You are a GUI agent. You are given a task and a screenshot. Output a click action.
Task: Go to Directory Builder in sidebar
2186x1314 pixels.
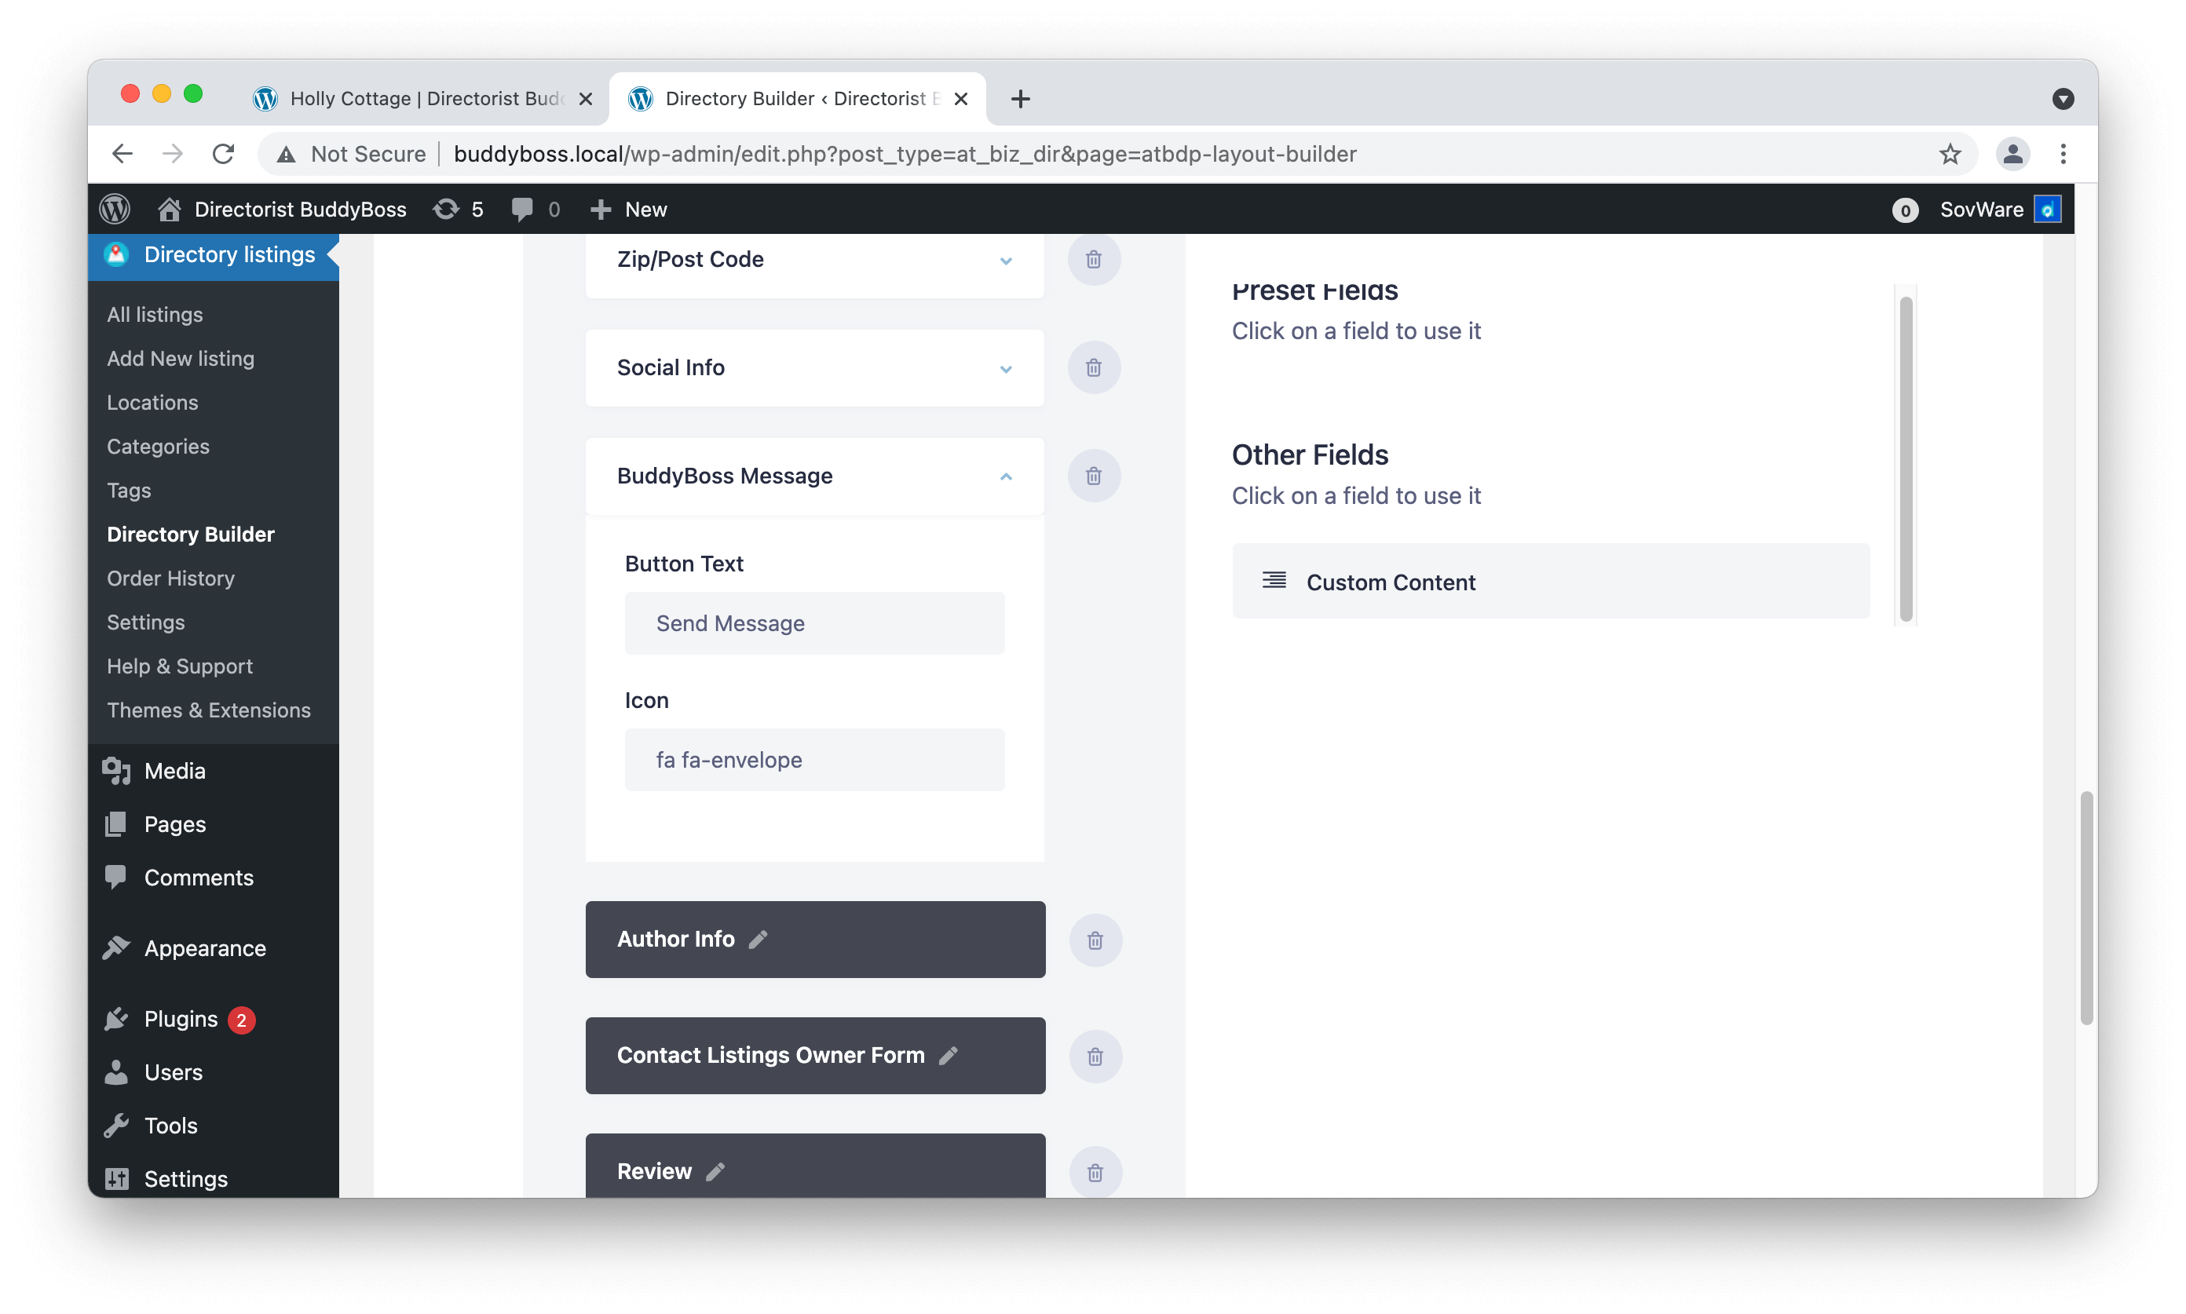tap(191, 534)
